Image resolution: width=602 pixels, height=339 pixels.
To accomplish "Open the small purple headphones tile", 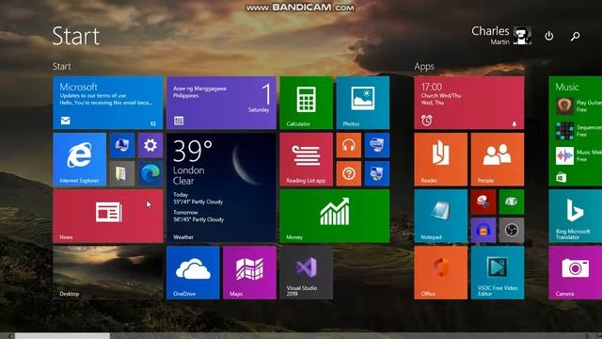I will [x=483, y=230].
